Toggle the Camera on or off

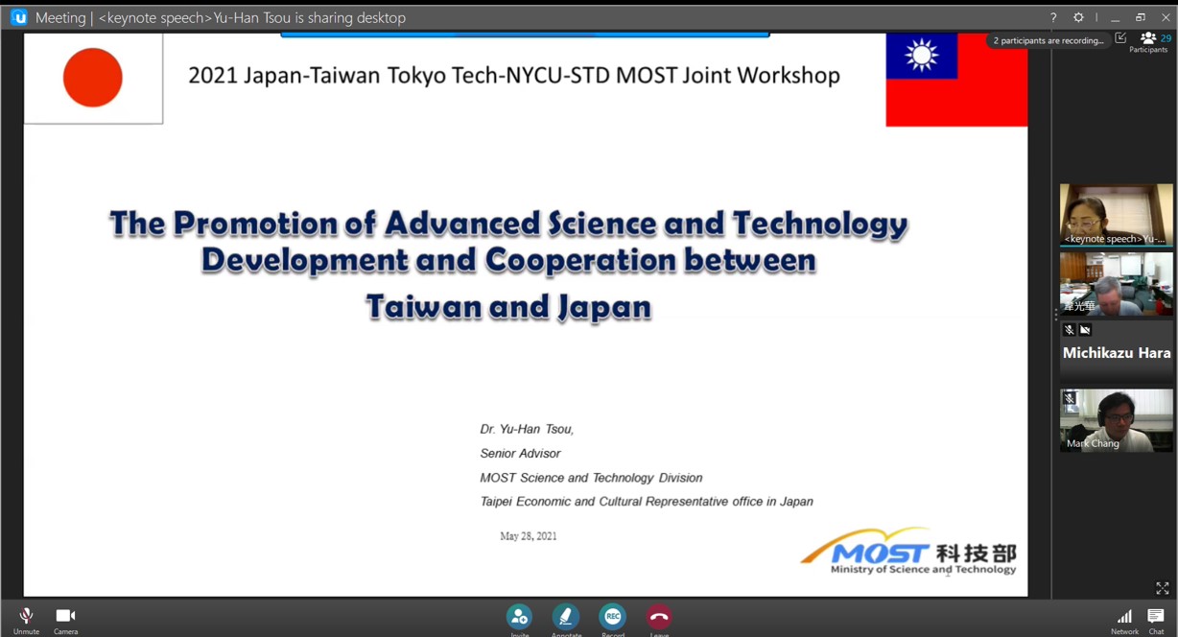(x=65, y=617)
